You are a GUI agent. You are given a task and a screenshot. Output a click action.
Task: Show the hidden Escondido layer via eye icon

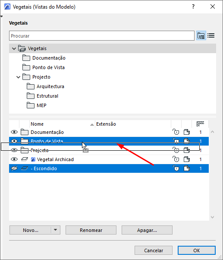tap(14, 168)
